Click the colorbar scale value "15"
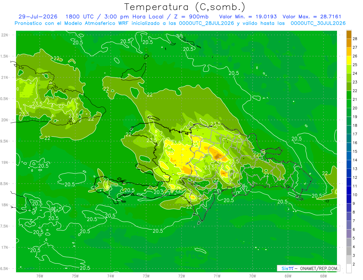 coord(355,152)
